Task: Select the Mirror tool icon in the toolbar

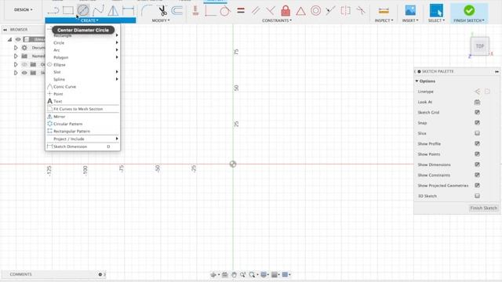Action: (x=113, y=10)
